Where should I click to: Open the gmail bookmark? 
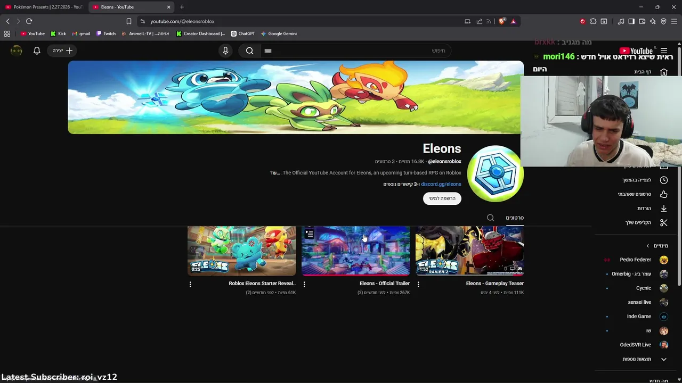pyautogui.click(x=81, y=34)
